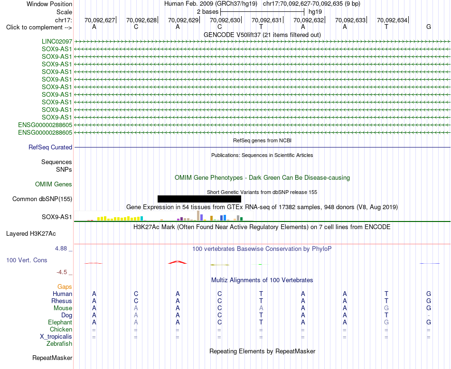Select the Chicken species label
451x369 pixels.
point(61,329)
